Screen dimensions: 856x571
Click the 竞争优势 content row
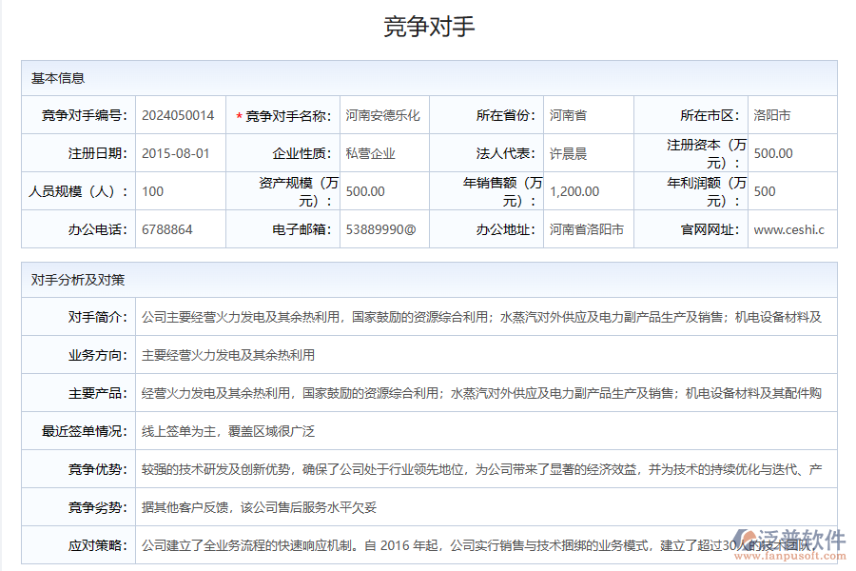pos(428,468)
